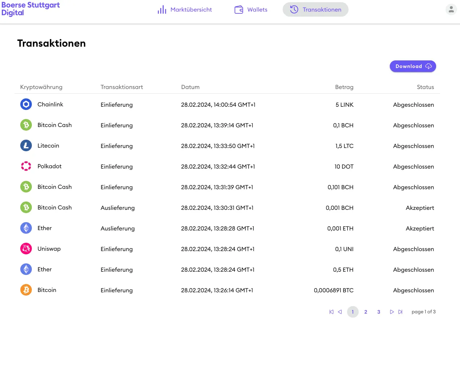Click the Boerse Stuttgart Digital logo

[30, 9]
